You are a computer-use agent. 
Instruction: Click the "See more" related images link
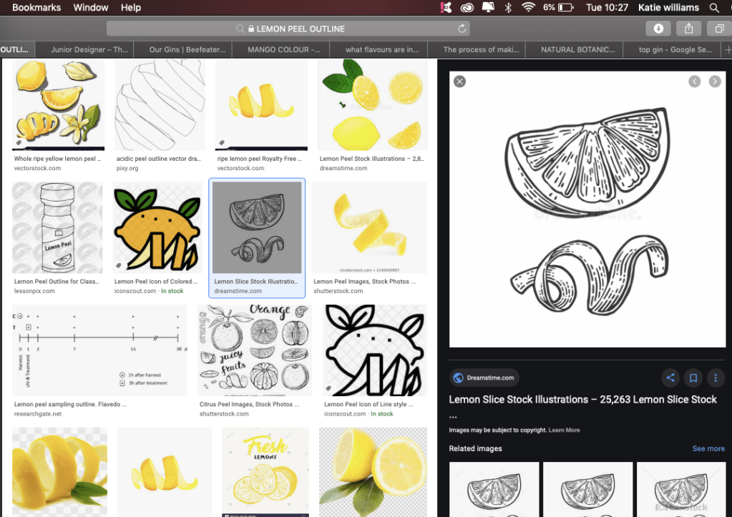pos(708,448)
